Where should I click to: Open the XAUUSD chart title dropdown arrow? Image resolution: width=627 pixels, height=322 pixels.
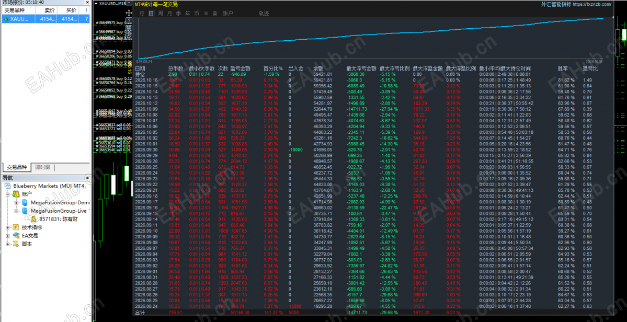(96, 4)
